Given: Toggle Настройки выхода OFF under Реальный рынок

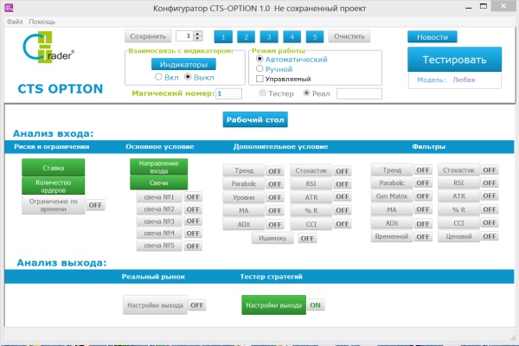Looking at the screenshot, I should click(x=197, y=305).
